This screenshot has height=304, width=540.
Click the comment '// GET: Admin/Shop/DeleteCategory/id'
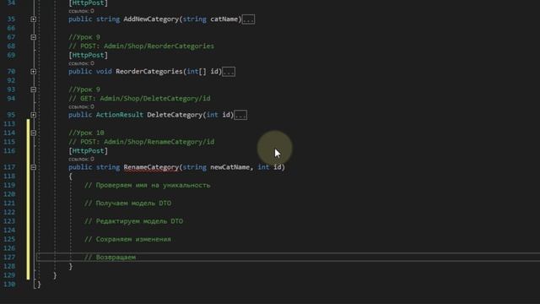pyautogui.click(x=139, y=99)
